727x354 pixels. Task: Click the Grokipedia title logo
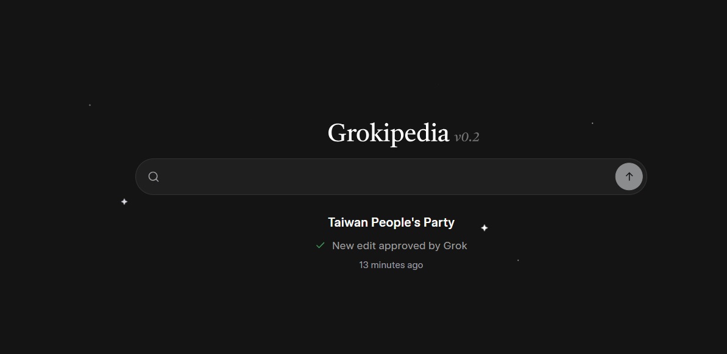(x=388, y=133)
